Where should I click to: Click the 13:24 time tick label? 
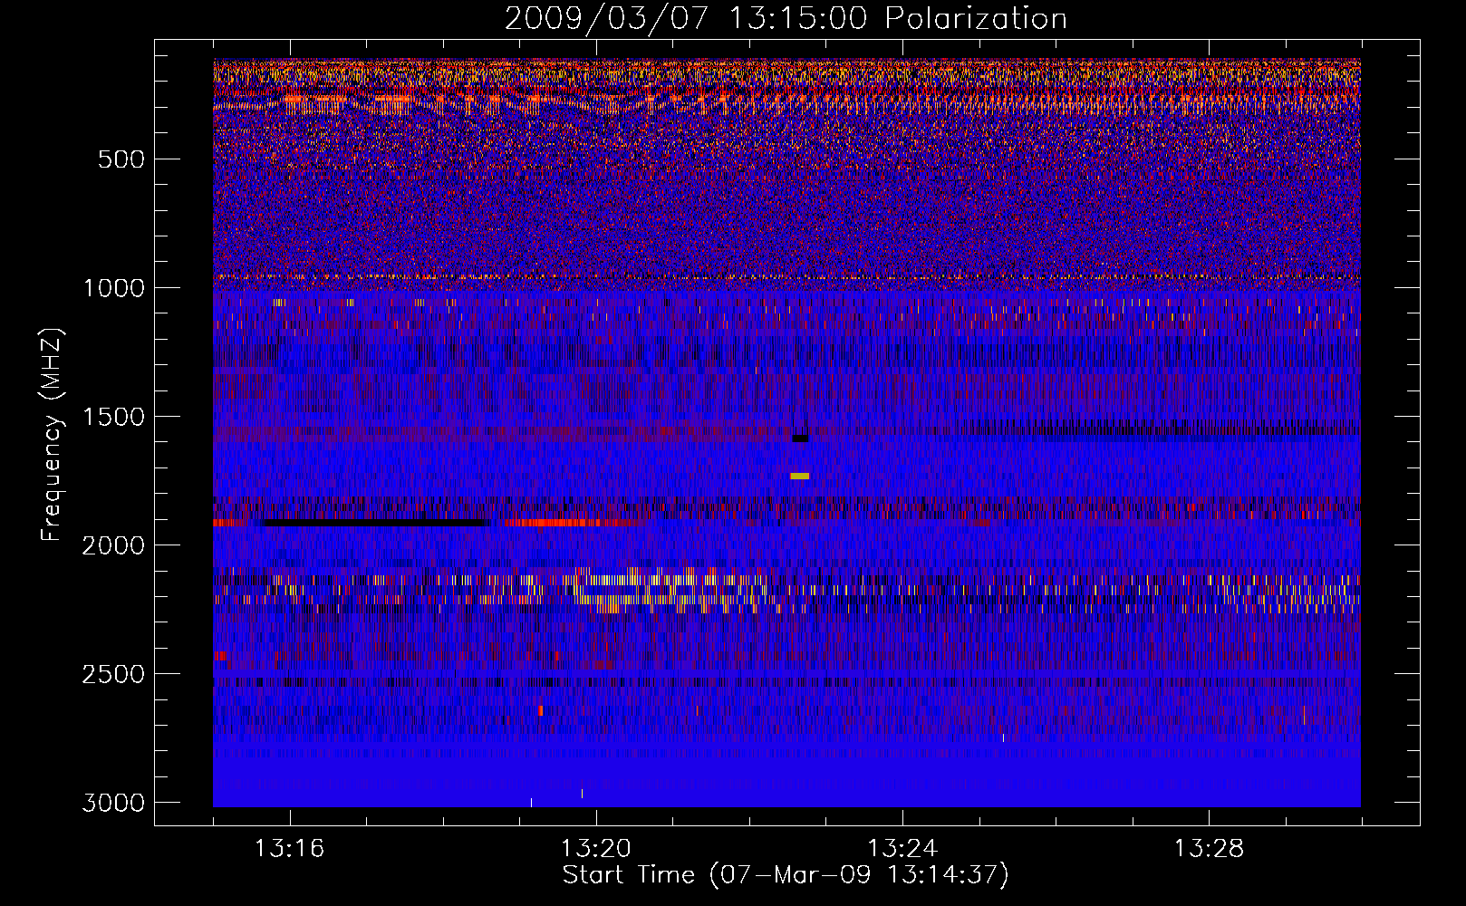[902, 849]
